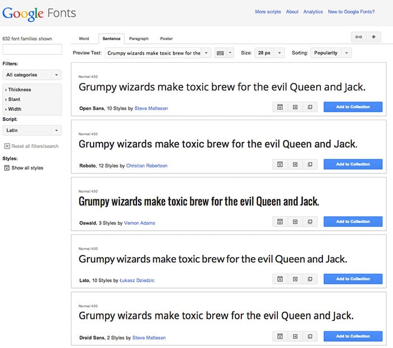The height and width of the screenshot is (348, 393).
Task: Show all styles icon for Open Sans
Action: point(280,107)
